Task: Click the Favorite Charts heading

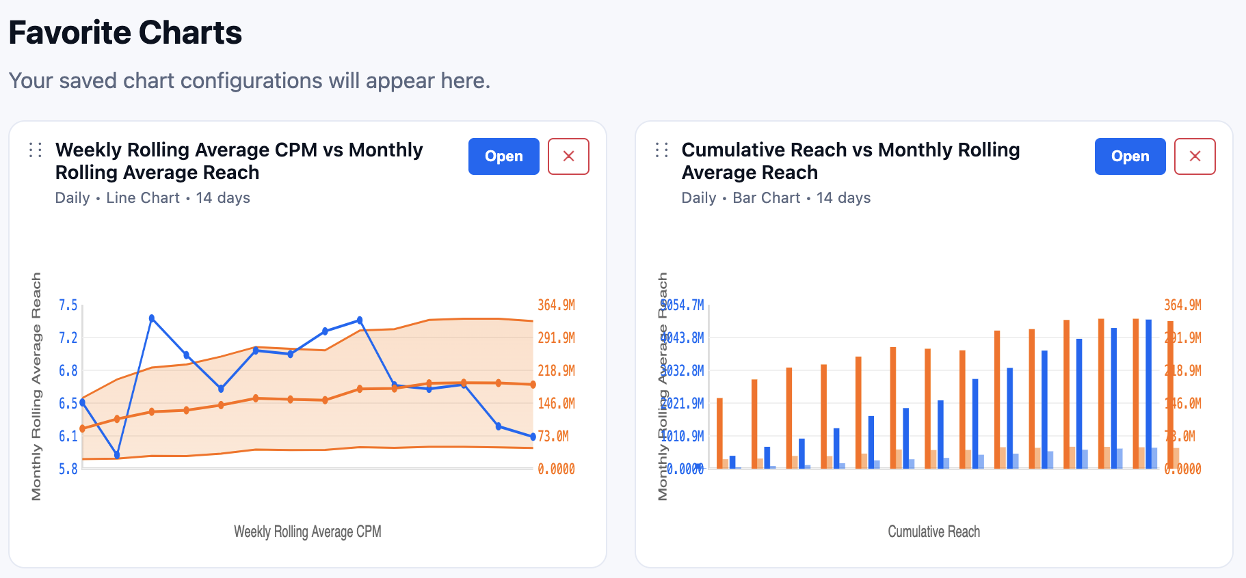Action: pyautogui.click(x=125, y=33)
